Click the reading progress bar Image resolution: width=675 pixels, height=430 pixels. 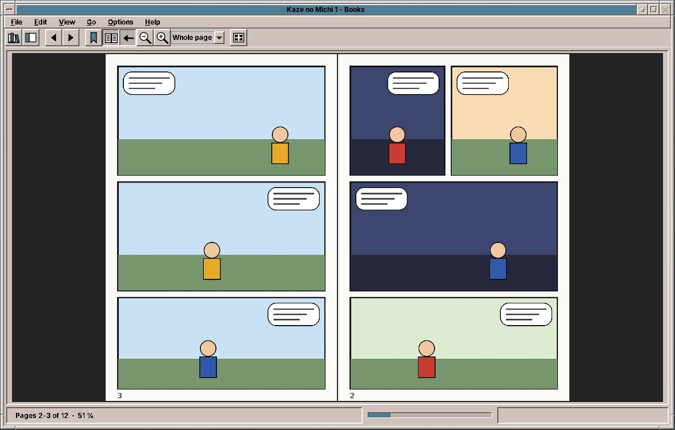coord(429,415)
